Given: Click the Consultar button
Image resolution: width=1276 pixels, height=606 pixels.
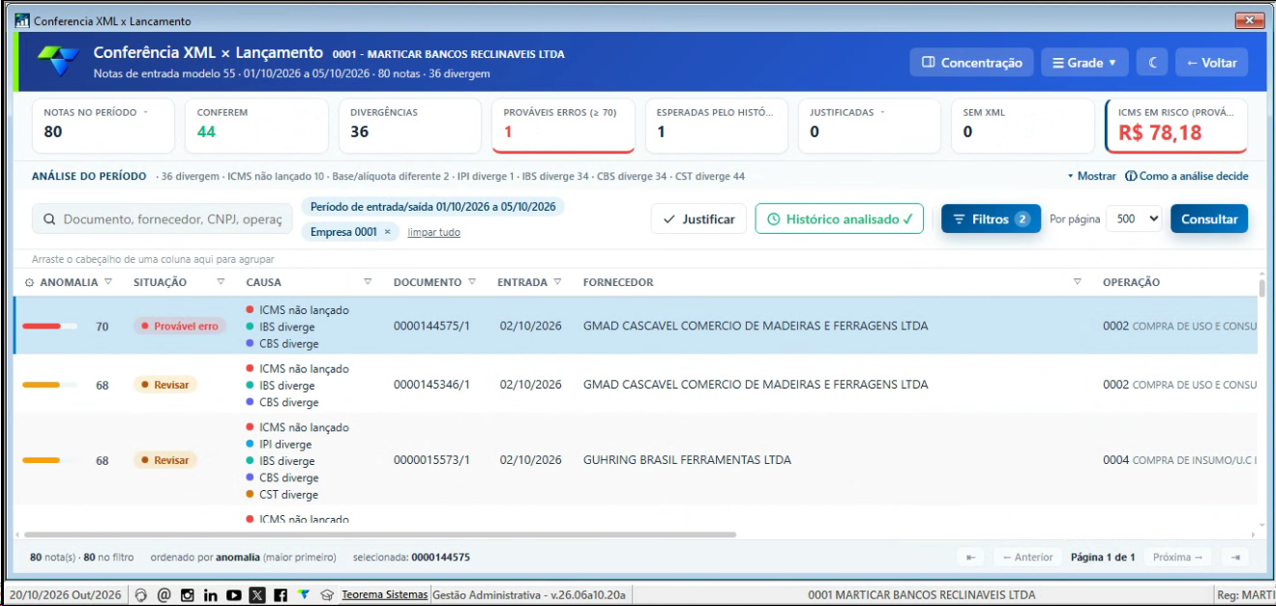Looking at the screenshot, I should pyautogui.click(x=1209, y=219).
